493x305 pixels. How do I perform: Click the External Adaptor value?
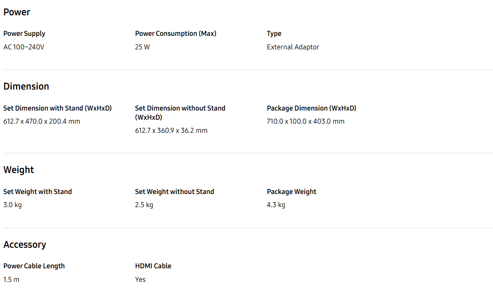coord(293,47)
